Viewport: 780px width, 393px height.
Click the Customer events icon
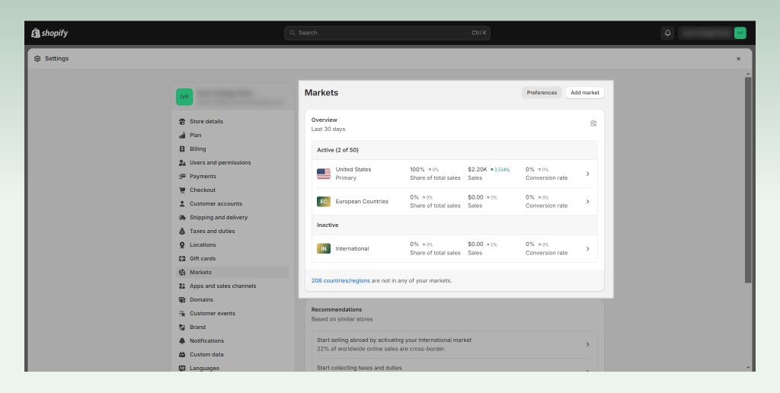pos(182,313)
